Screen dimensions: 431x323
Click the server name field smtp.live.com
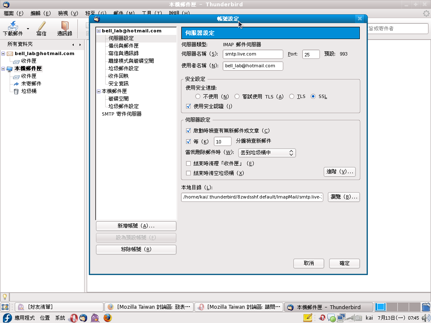coord(253,54)
